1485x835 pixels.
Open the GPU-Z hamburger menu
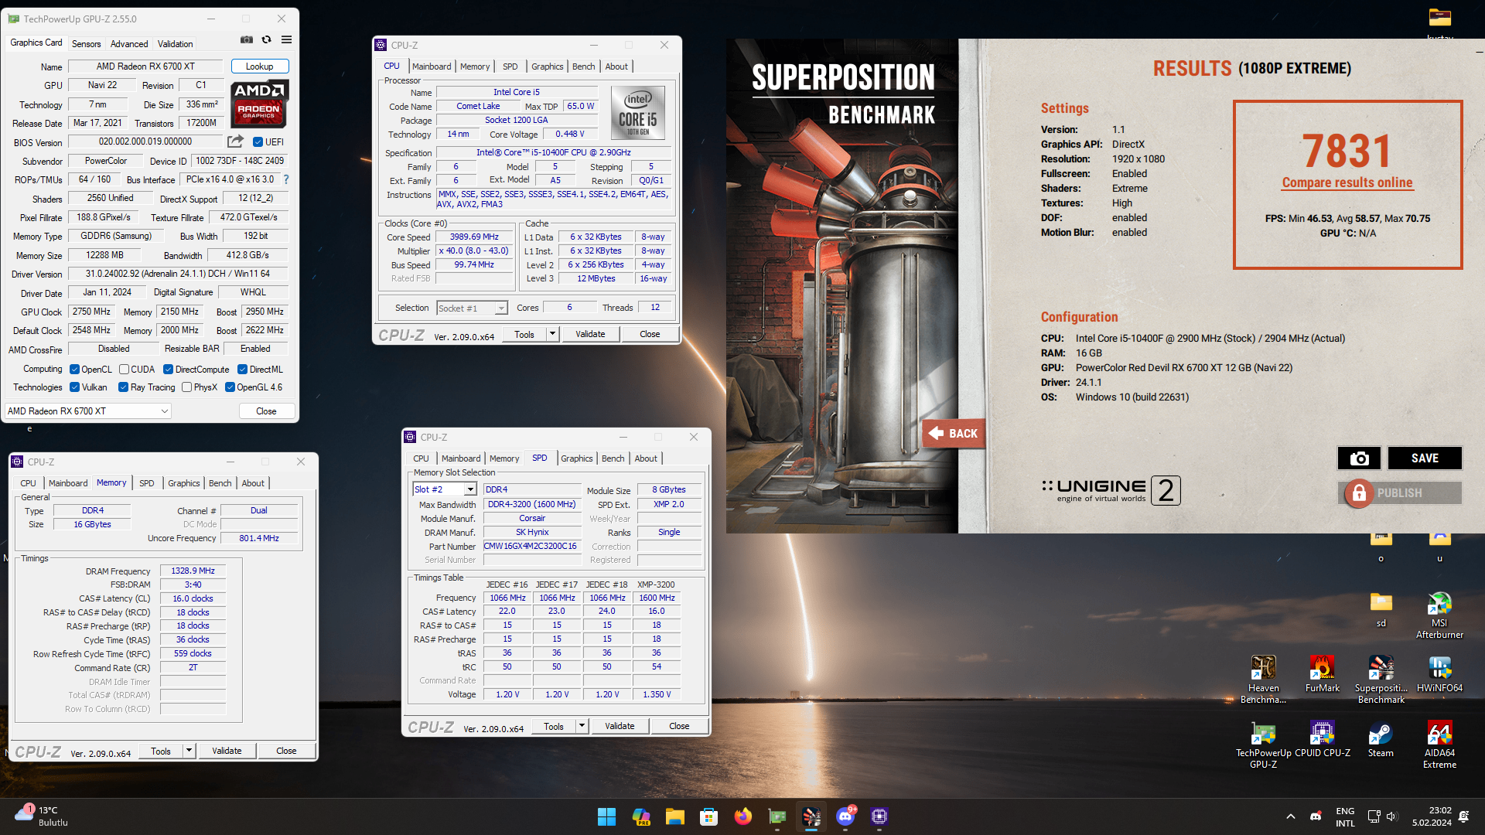point(286,39)
